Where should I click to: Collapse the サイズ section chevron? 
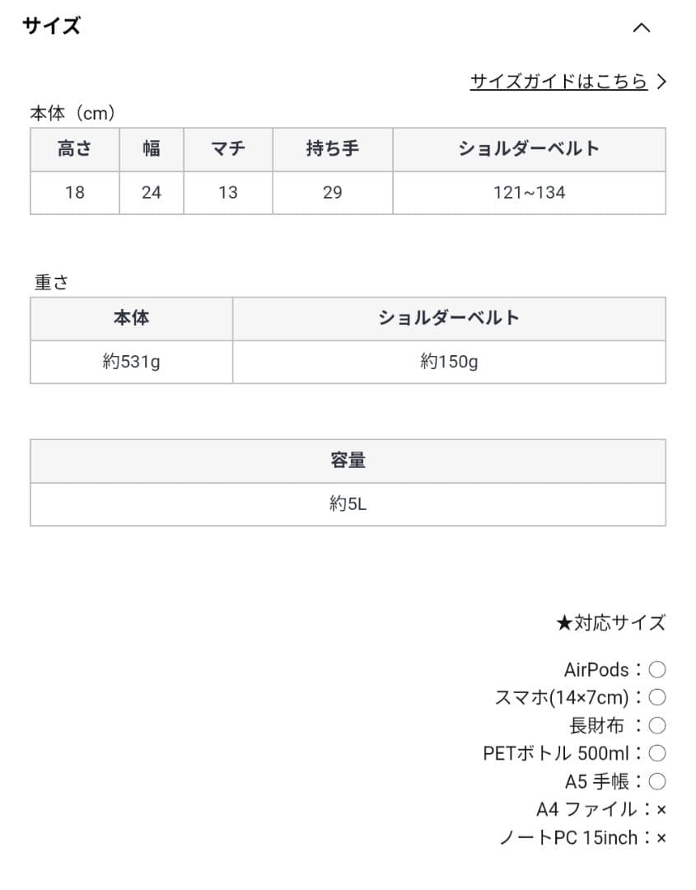pos(642,28)
